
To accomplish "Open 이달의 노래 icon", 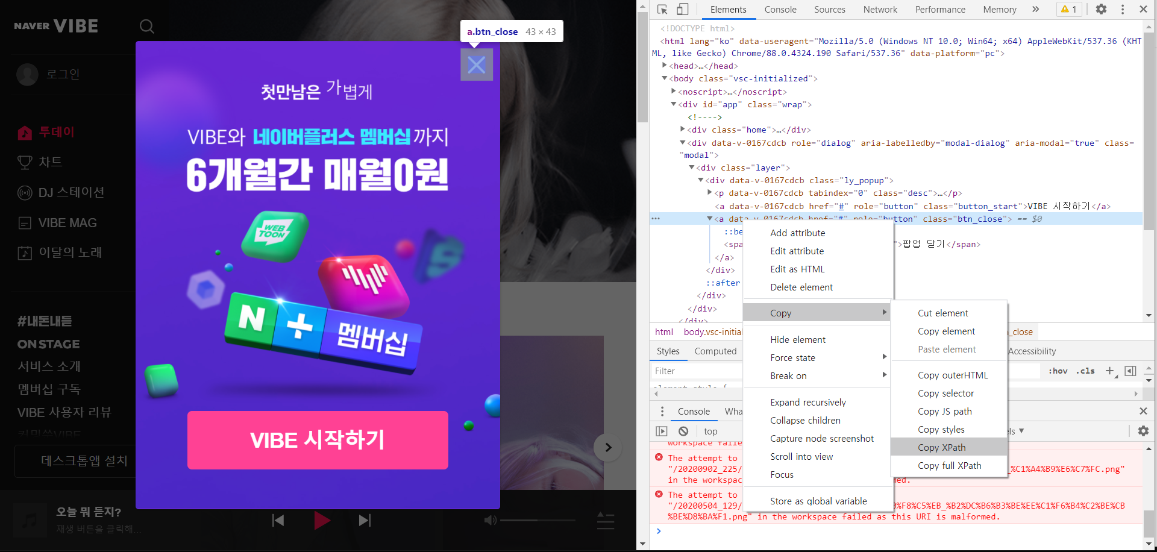I will [25, 252].
